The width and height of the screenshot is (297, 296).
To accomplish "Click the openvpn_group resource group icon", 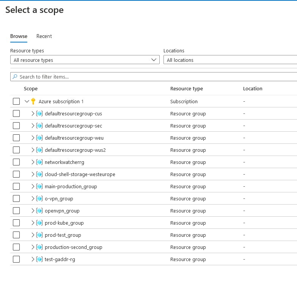I will point(39,211).
